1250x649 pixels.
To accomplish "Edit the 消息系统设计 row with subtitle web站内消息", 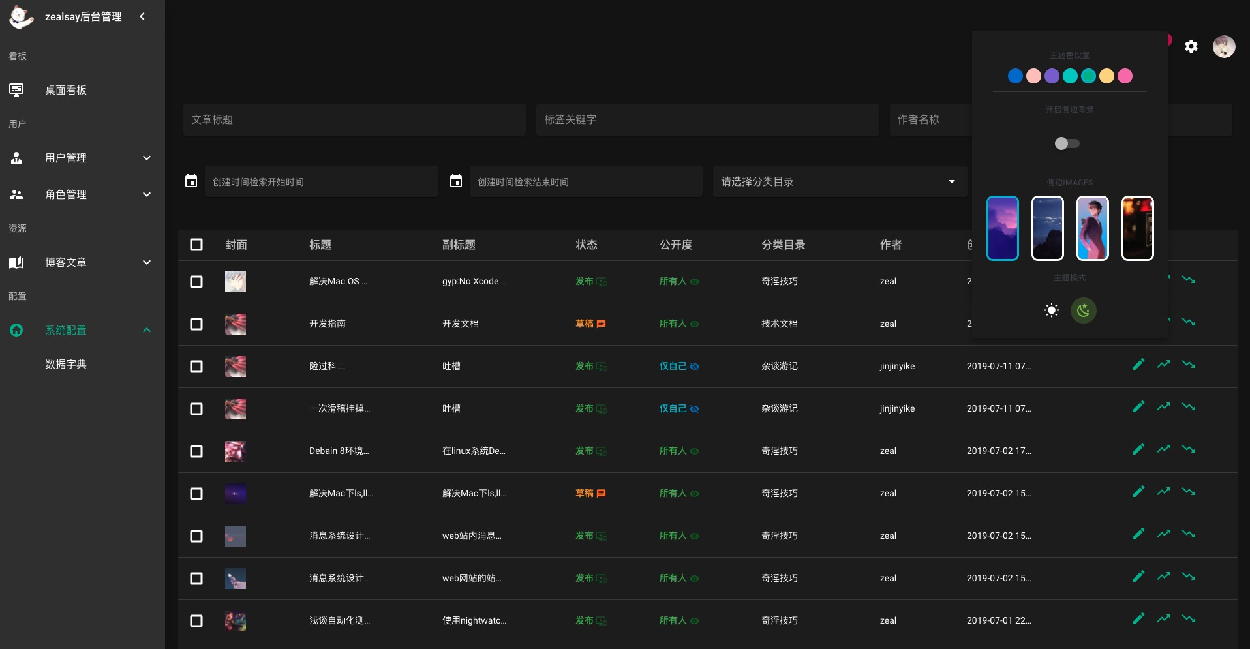I will point(1138,534).
